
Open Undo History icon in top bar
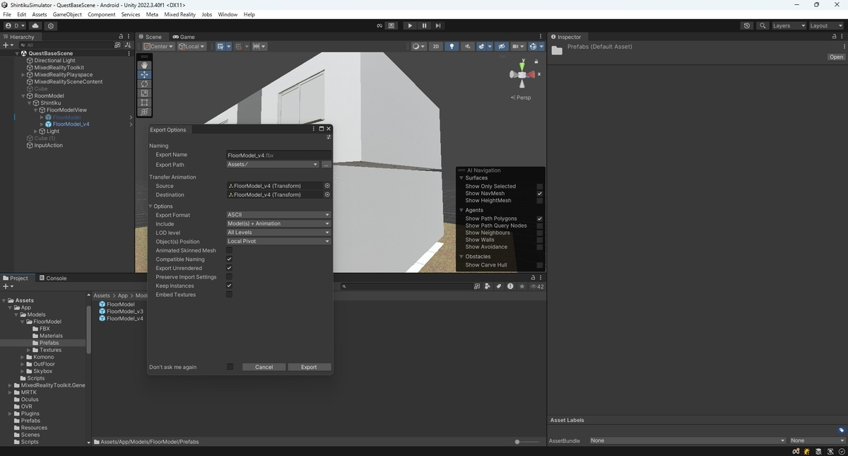click(x=747, y=25)
